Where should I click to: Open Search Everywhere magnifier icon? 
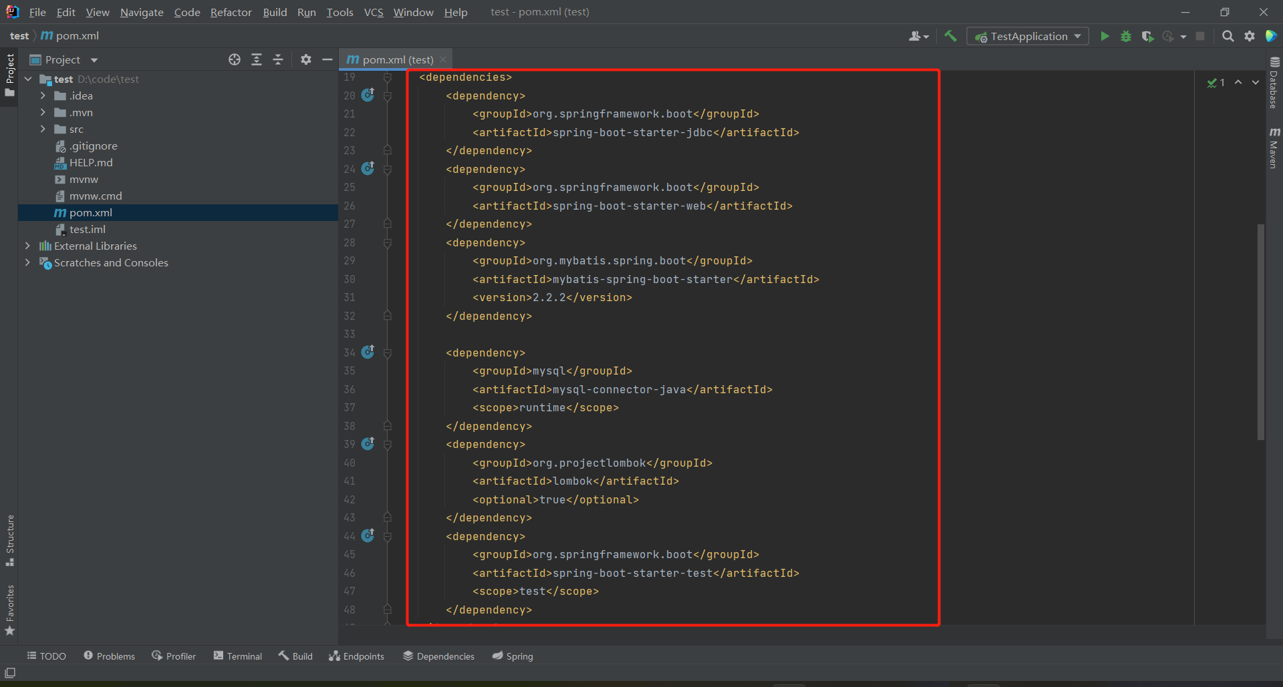pos(1228,36)
